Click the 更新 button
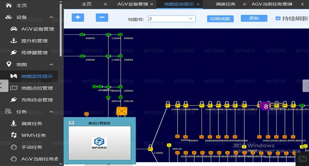Screen dimensions: 309x166 click(x=254, y=18)
